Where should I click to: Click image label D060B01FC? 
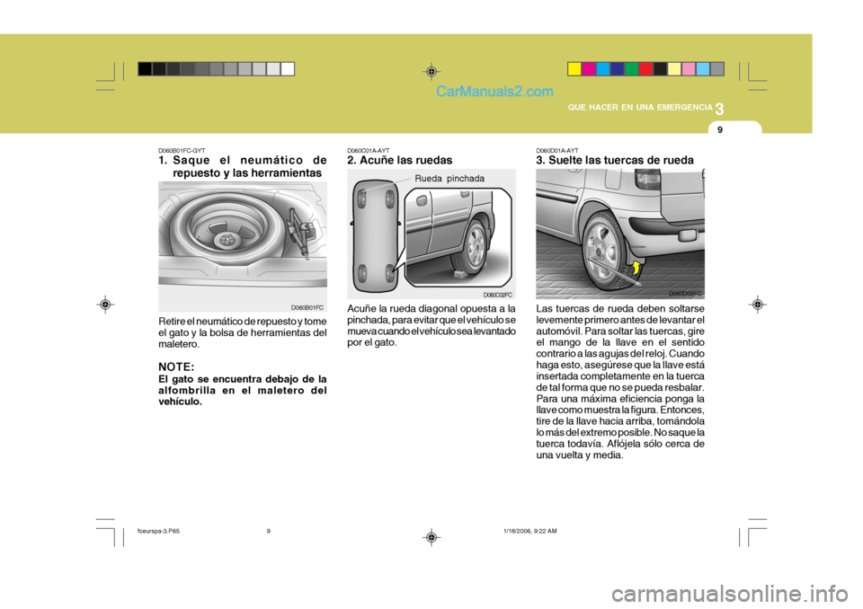point(307,307)
